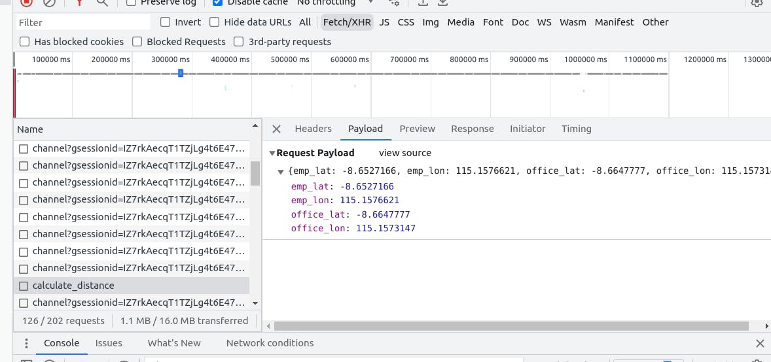The width and height of the screenshot is (771, 362).
Task: Filter requests by Wasm
Action: (573, 22)
